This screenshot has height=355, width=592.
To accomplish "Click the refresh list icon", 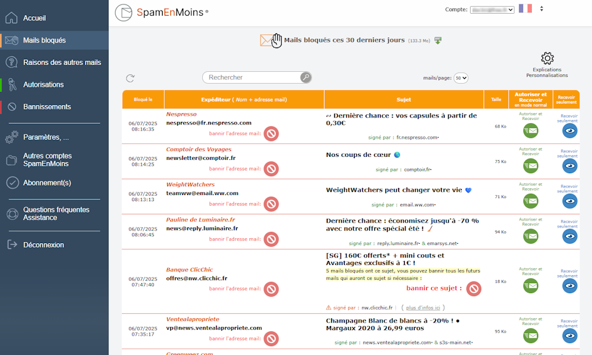I will pyautogui.click(x=130, y=78).
